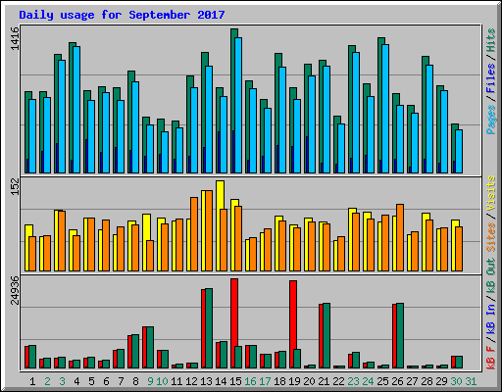Screen dimensions: 502x392
Task: Click the 'Hits' legend label
Action: (491, 40)
